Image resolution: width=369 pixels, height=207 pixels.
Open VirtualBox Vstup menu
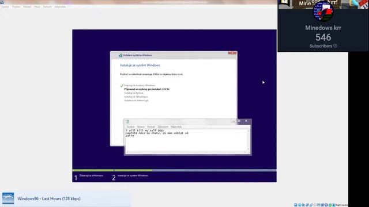tap(37, 7)
